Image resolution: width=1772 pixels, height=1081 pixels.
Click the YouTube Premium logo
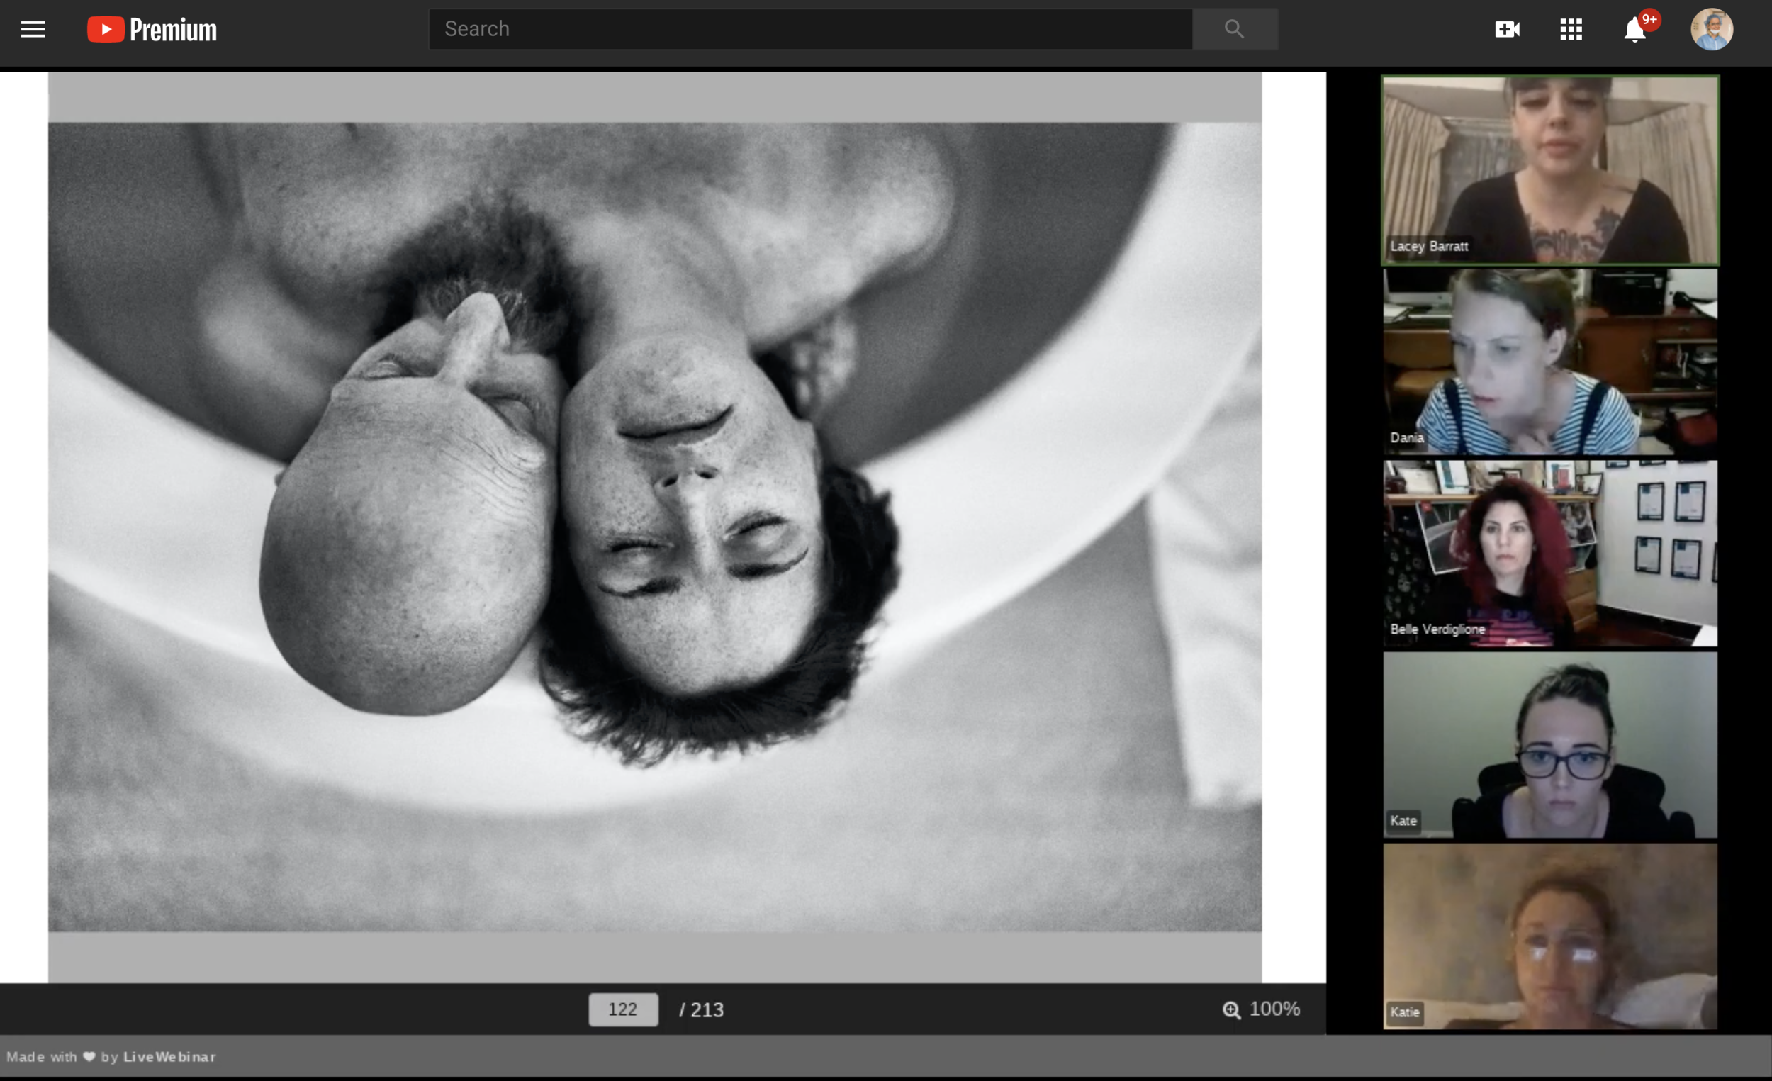152,30
